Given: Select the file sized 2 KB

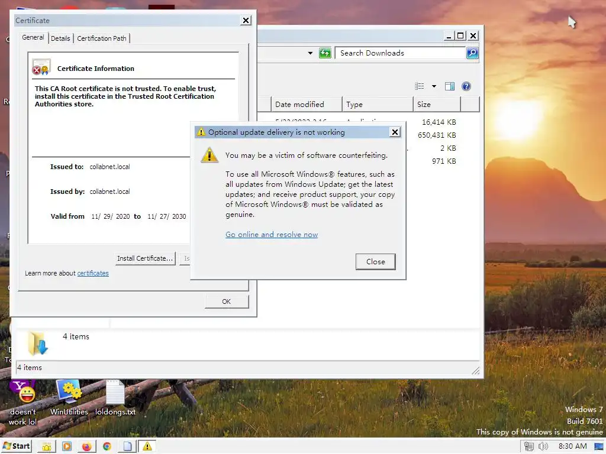Looking at the screenshot, I should tap(448, 148).
